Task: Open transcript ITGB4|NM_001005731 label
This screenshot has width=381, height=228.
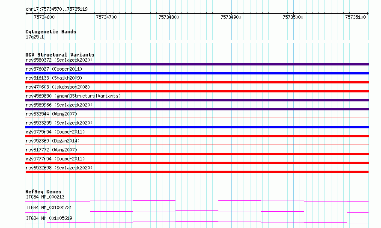Action: 49,207
